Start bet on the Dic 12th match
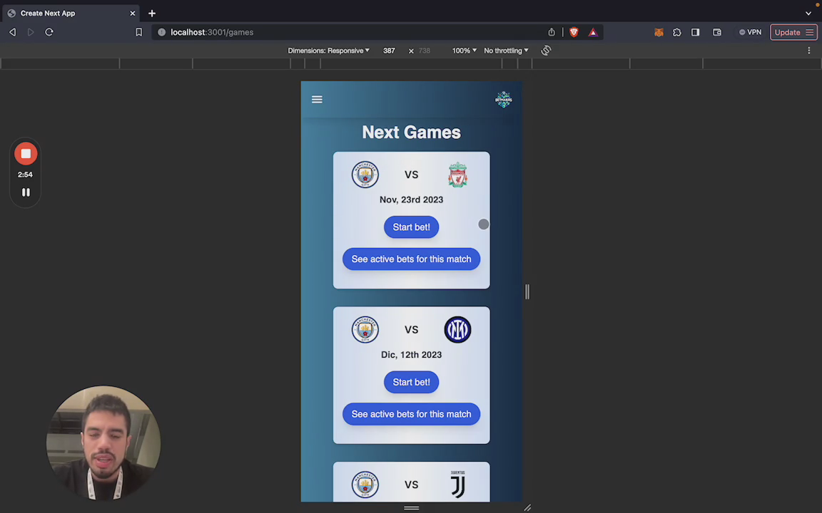 click(411, 382)
